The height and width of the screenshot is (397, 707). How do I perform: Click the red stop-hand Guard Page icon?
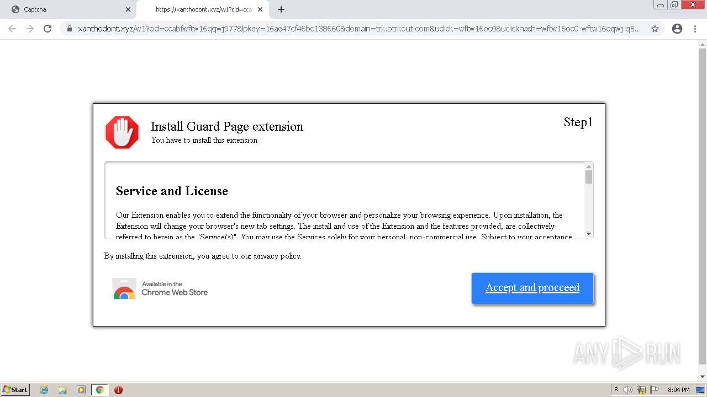122,132
